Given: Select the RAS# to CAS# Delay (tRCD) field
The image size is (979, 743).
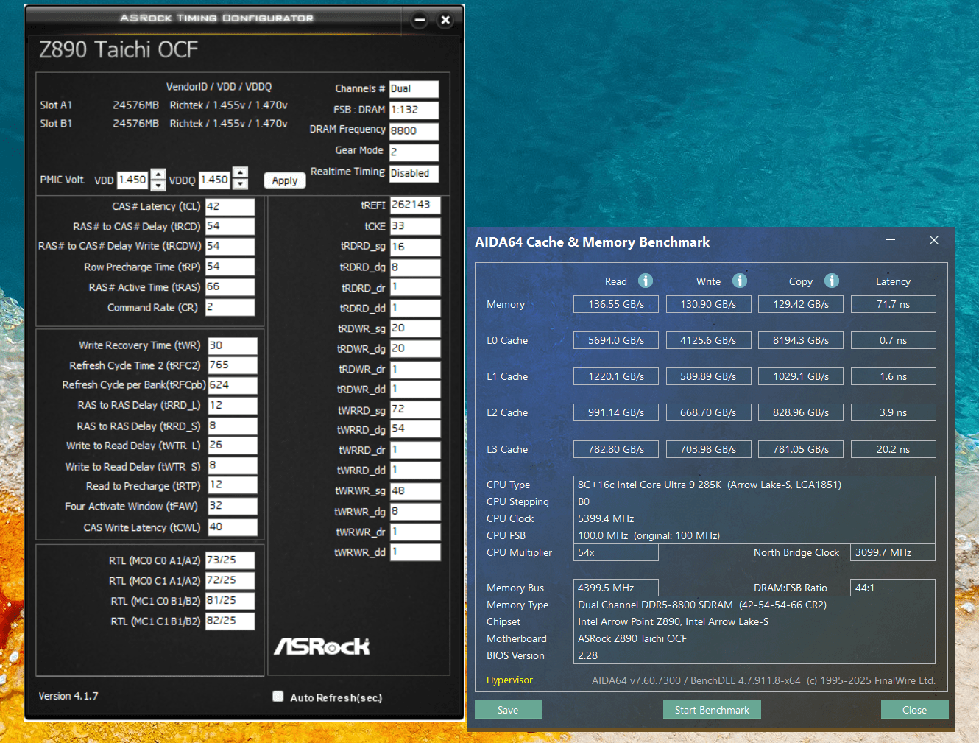Looking at the screenshot, I should (230, 227).
